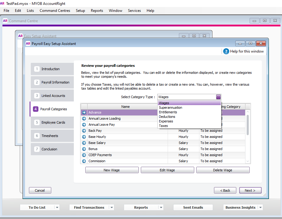Open the Setup menu
The image size is (282, 219).
pos(80,11)
